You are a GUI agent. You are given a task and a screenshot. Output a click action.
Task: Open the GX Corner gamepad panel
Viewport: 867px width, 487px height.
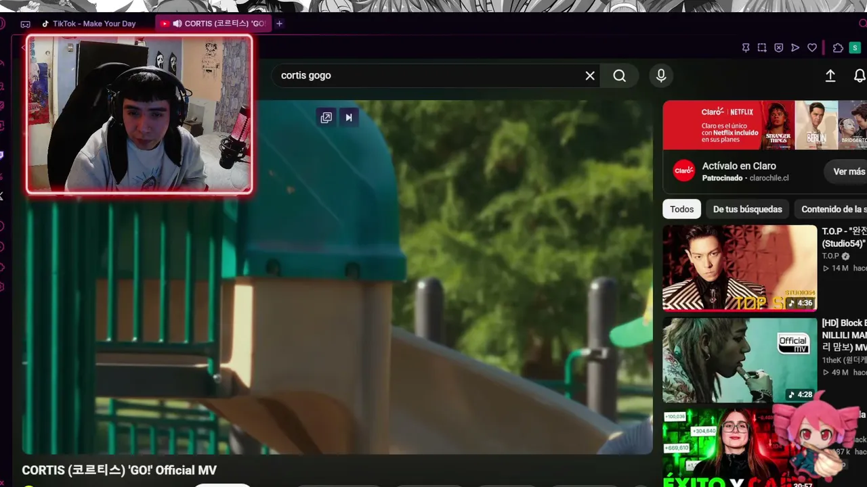coord(25,24)
